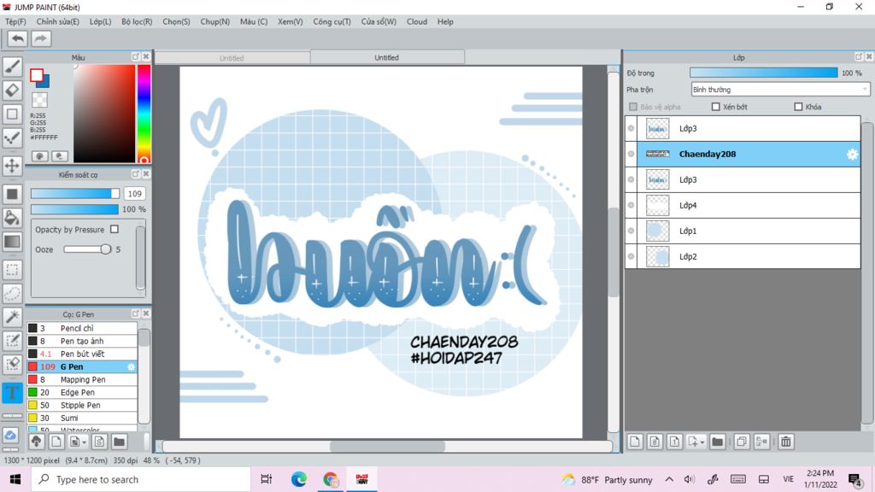Image resolution: width=875 pixels, height=492 pixels.
Task: Toggle visibility of topmost Lớp3 layer
Action: pos(631,128)
